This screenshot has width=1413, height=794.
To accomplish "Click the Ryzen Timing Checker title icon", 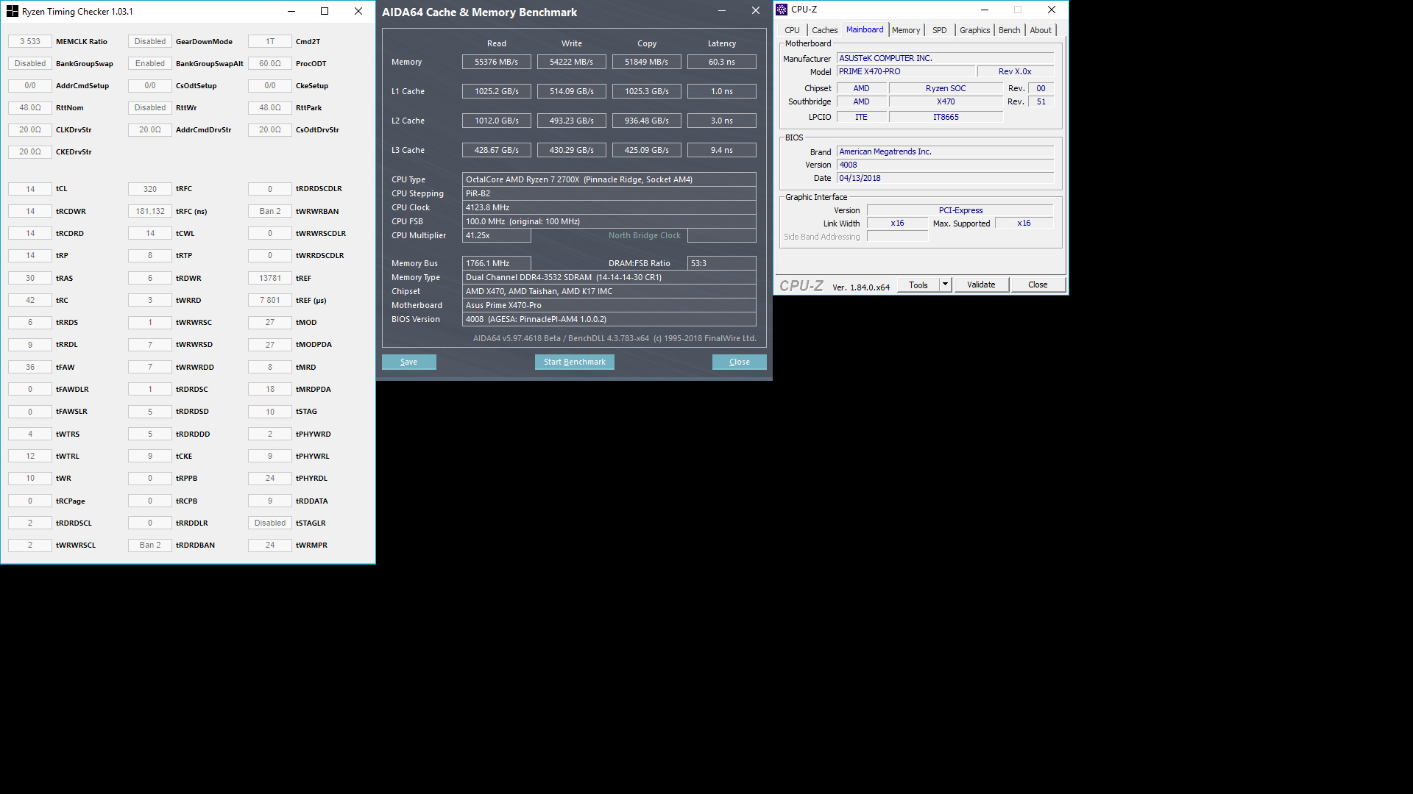I will (12, 12).
